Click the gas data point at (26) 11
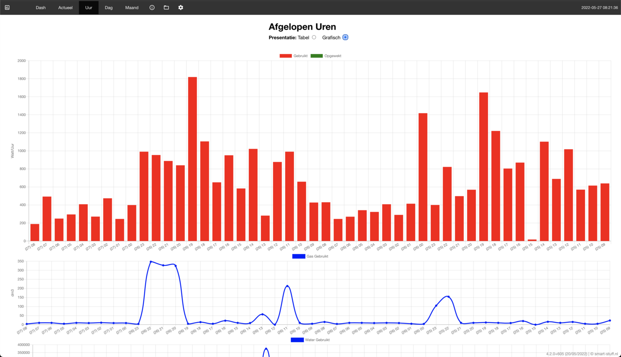The height and width of the screenshot is (357, 621). [287, 286]
